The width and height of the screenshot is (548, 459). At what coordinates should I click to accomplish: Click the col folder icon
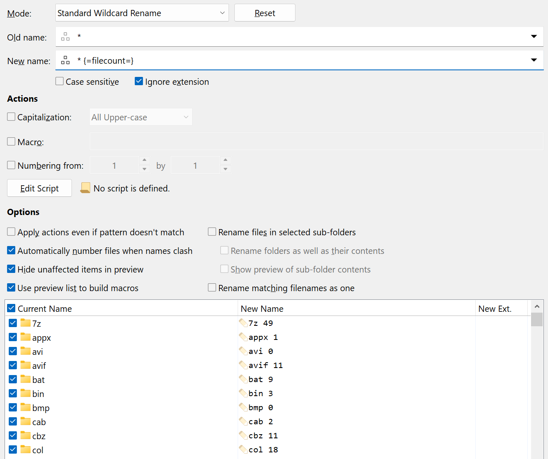[26, 449]
